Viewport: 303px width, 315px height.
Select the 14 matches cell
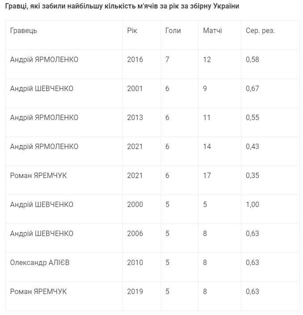click(207, 146)
